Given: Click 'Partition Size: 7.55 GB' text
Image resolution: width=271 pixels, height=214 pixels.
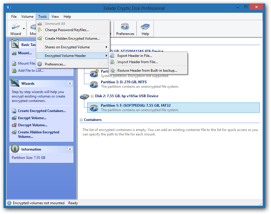Looking at the screenshot, I should pos(28,158).
